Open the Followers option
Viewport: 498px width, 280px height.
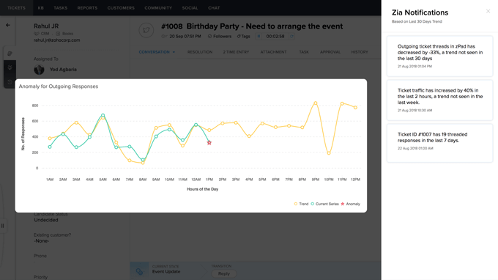point(220,36)
